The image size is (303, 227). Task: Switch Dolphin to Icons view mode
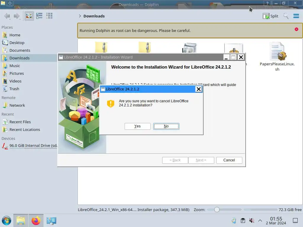point(29,16)
